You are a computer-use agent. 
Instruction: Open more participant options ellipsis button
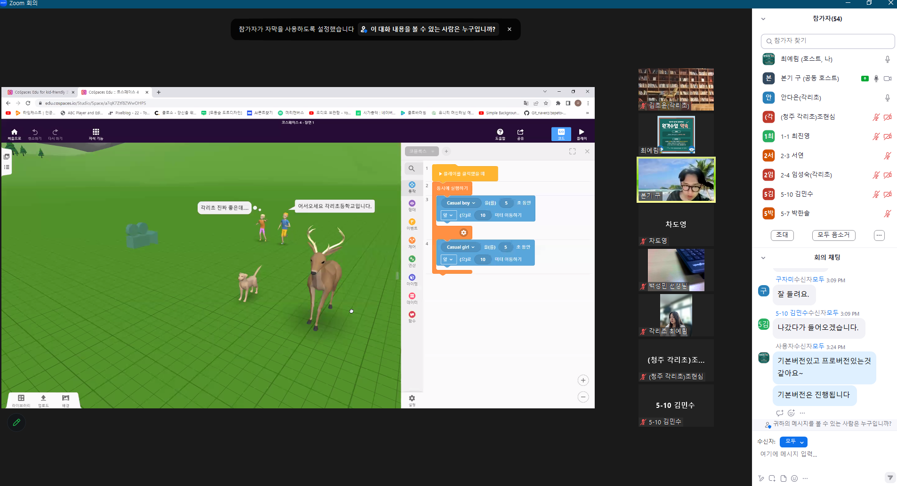click(879, 235)
